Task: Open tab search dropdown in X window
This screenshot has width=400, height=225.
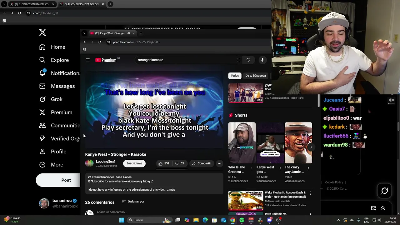Action: (x=4, y=4)
